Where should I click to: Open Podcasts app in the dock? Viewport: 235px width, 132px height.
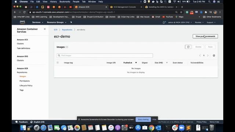[117, 128]
